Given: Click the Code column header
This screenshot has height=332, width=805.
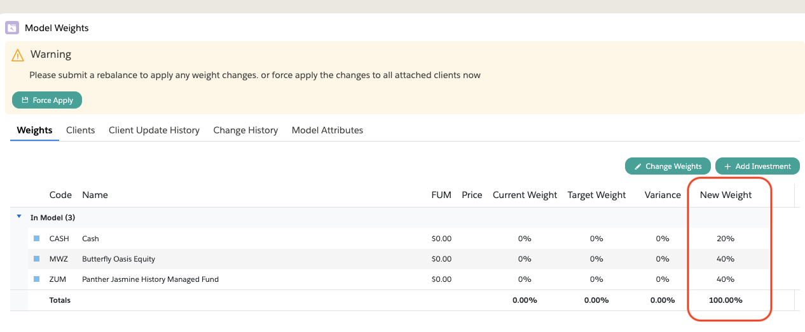Looking at the screenshot, I should [x=60, y=195].
